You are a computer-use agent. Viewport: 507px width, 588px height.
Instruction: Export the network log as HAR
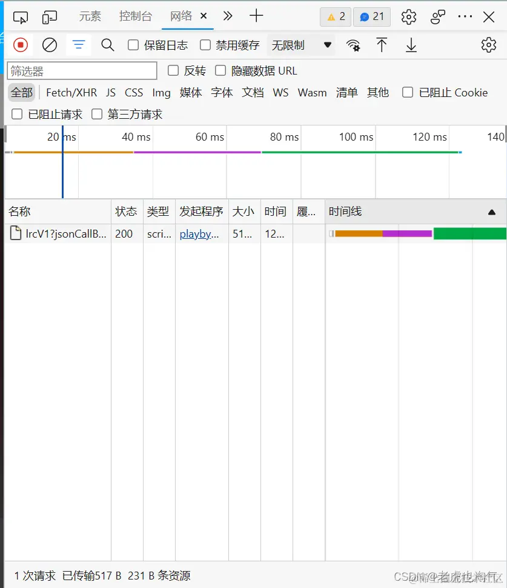411,44
